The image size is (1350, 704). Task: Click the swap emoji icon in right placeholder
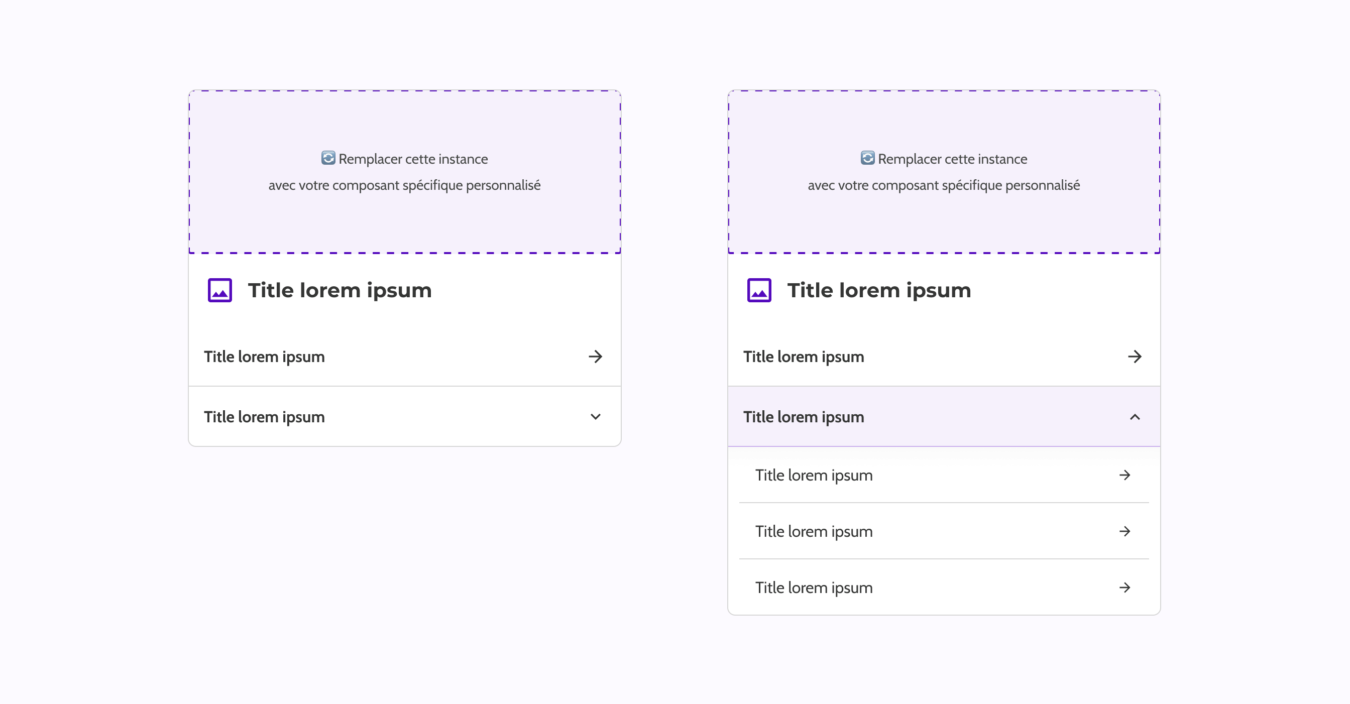click(867, 158)
